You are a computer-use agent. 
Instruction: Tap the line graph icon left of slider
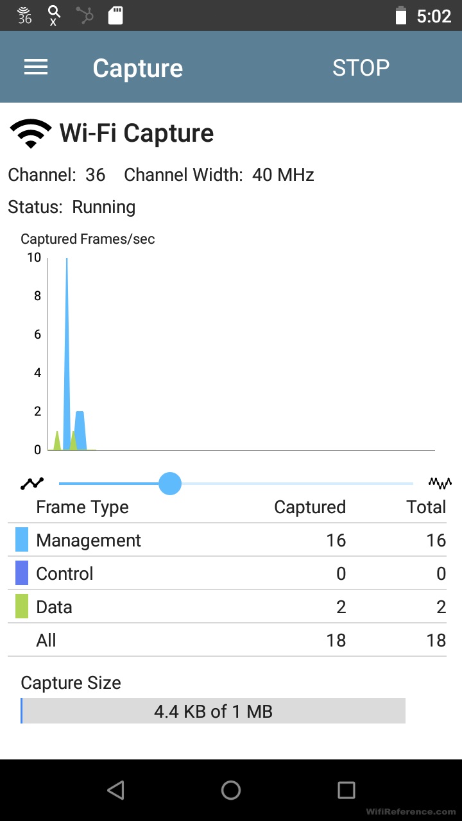(x=31, y=484)
